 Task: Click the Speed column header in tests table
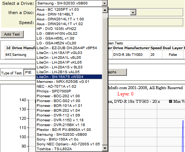tap(156, 48)
